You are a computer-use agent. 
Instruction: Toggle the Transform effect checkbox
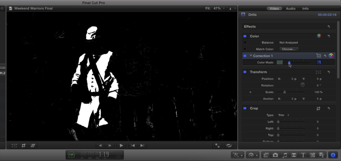pos(245,72)
